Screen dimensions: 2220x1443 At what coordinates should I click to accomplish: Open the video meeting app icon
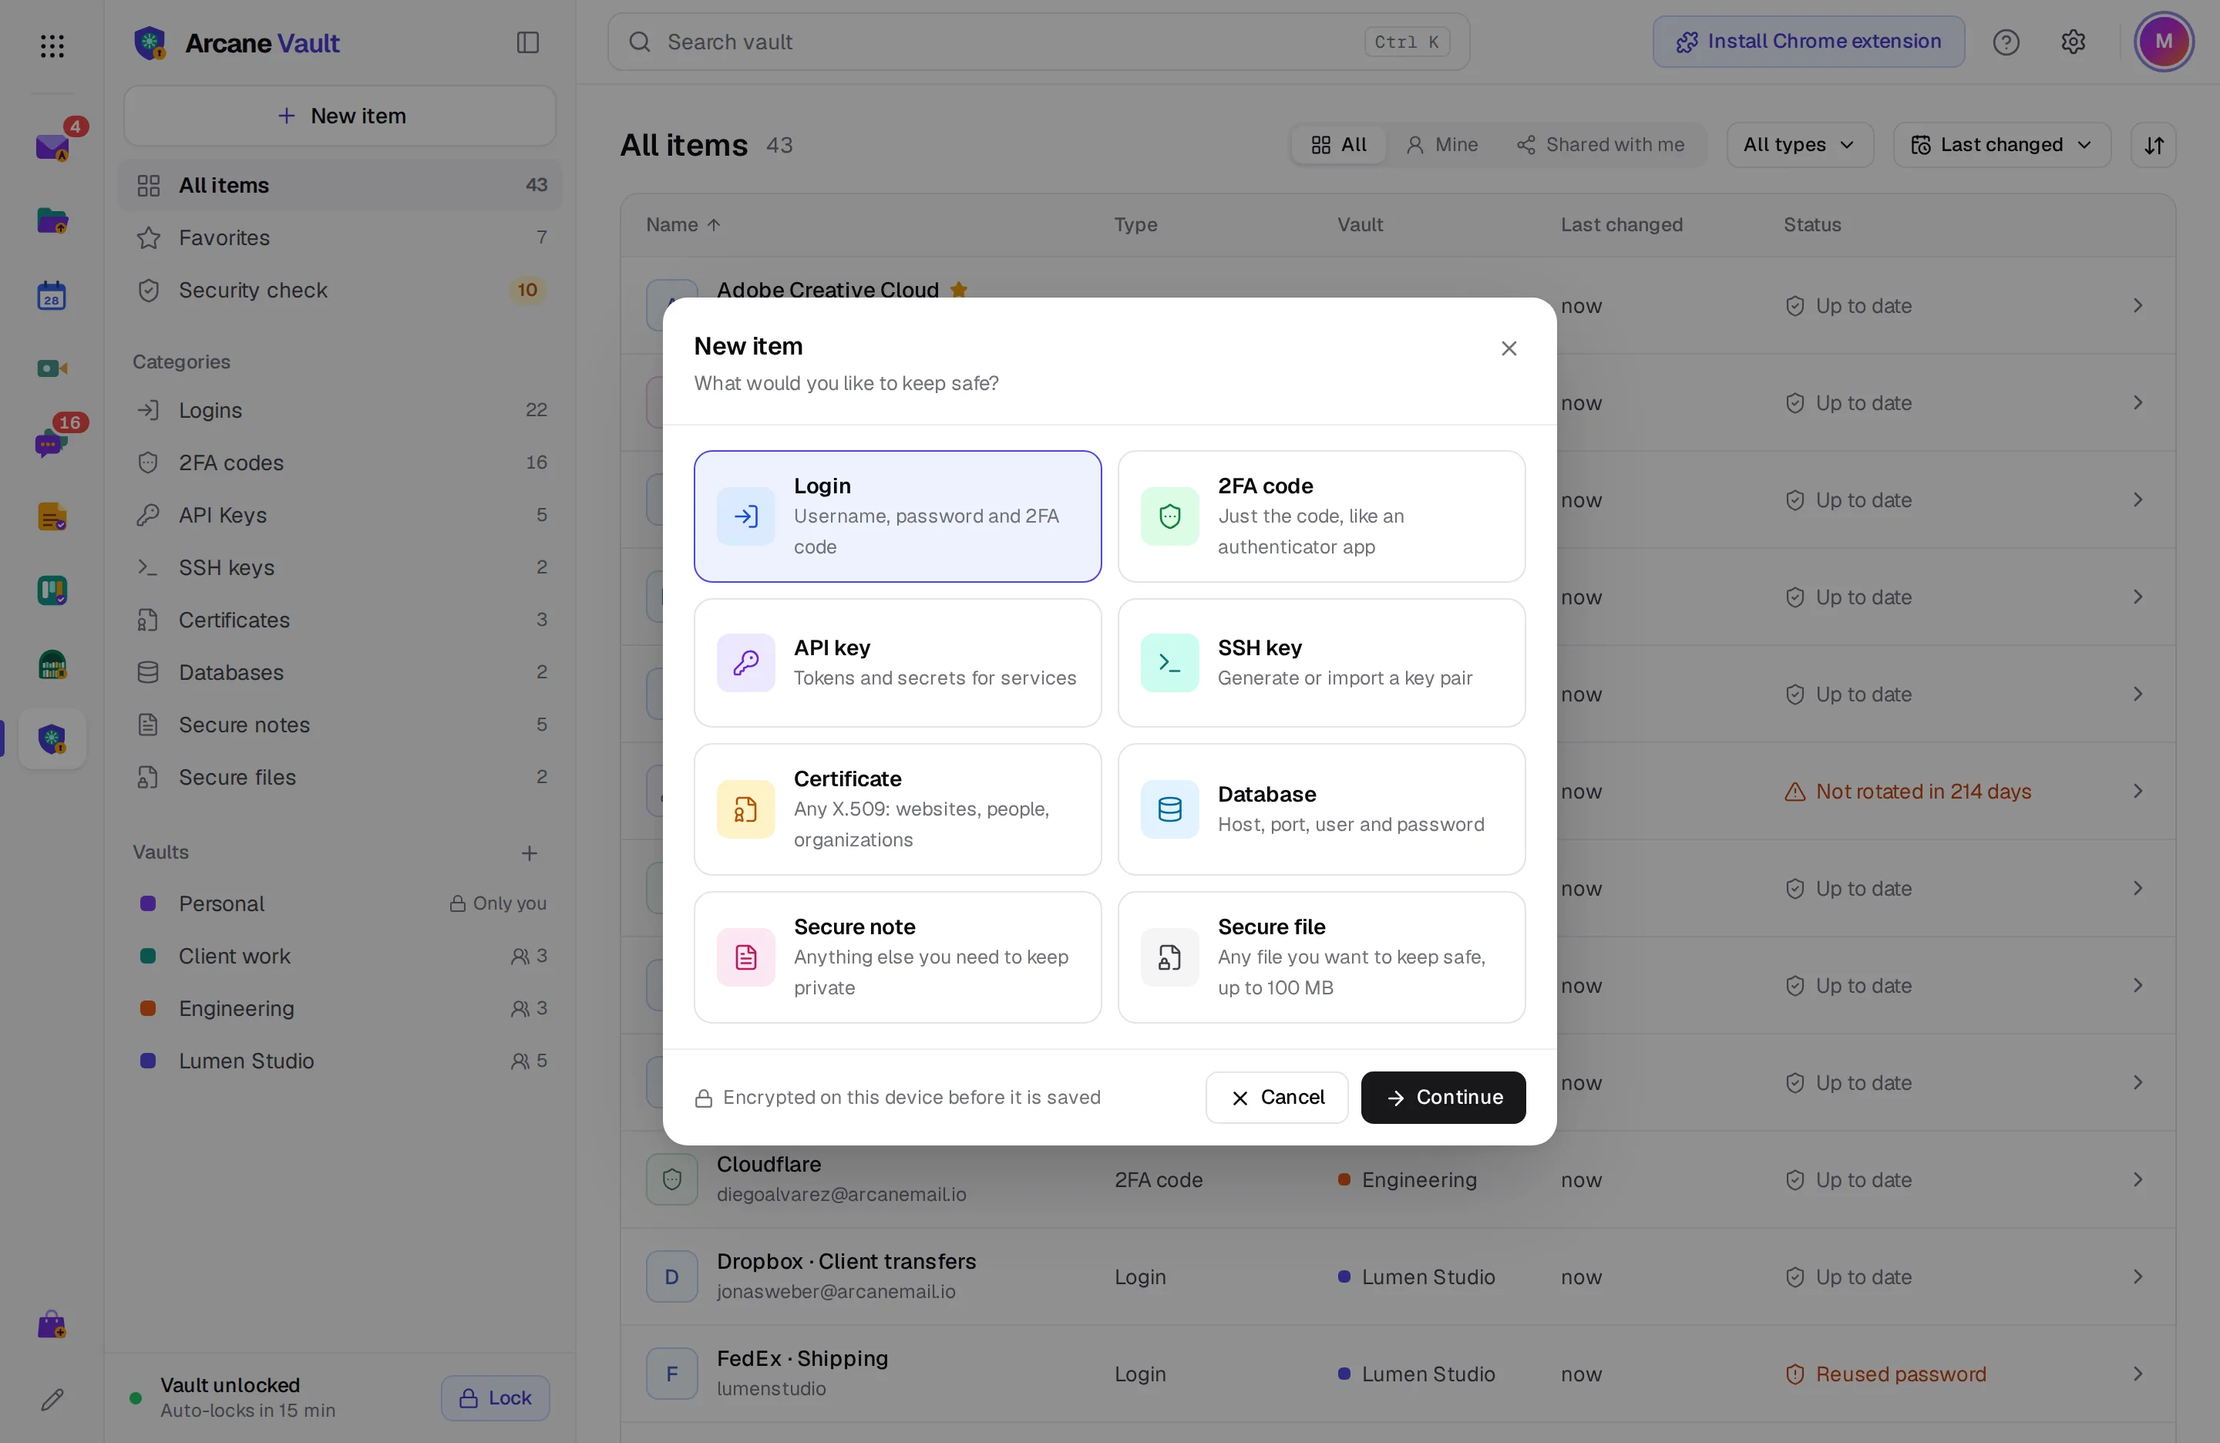52,368
